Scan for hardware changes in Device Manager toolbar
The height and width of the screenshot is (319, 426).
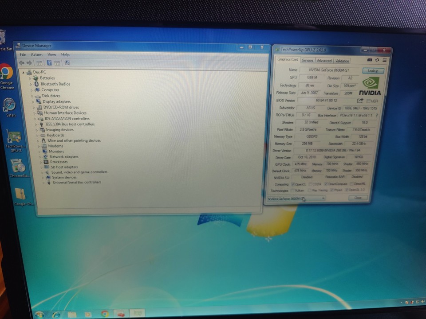pyautogui.click(x=67, y=62)
